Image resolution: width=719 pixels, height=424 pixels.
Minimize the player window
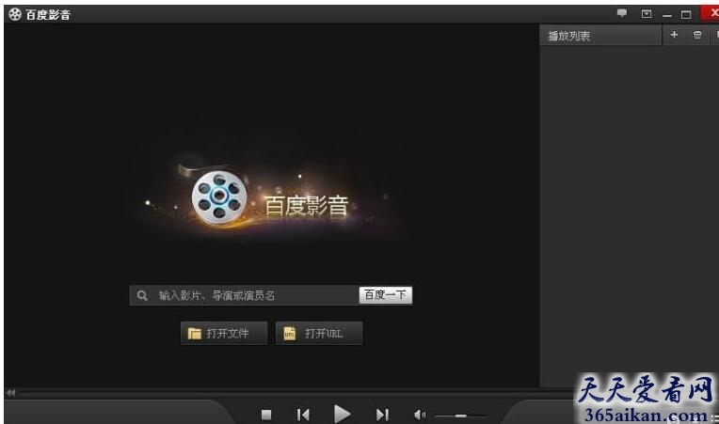(667, 16)
